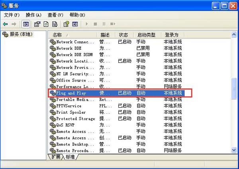Click the Export List toolbar icon

pyautogui.click(x=54, y=24)
